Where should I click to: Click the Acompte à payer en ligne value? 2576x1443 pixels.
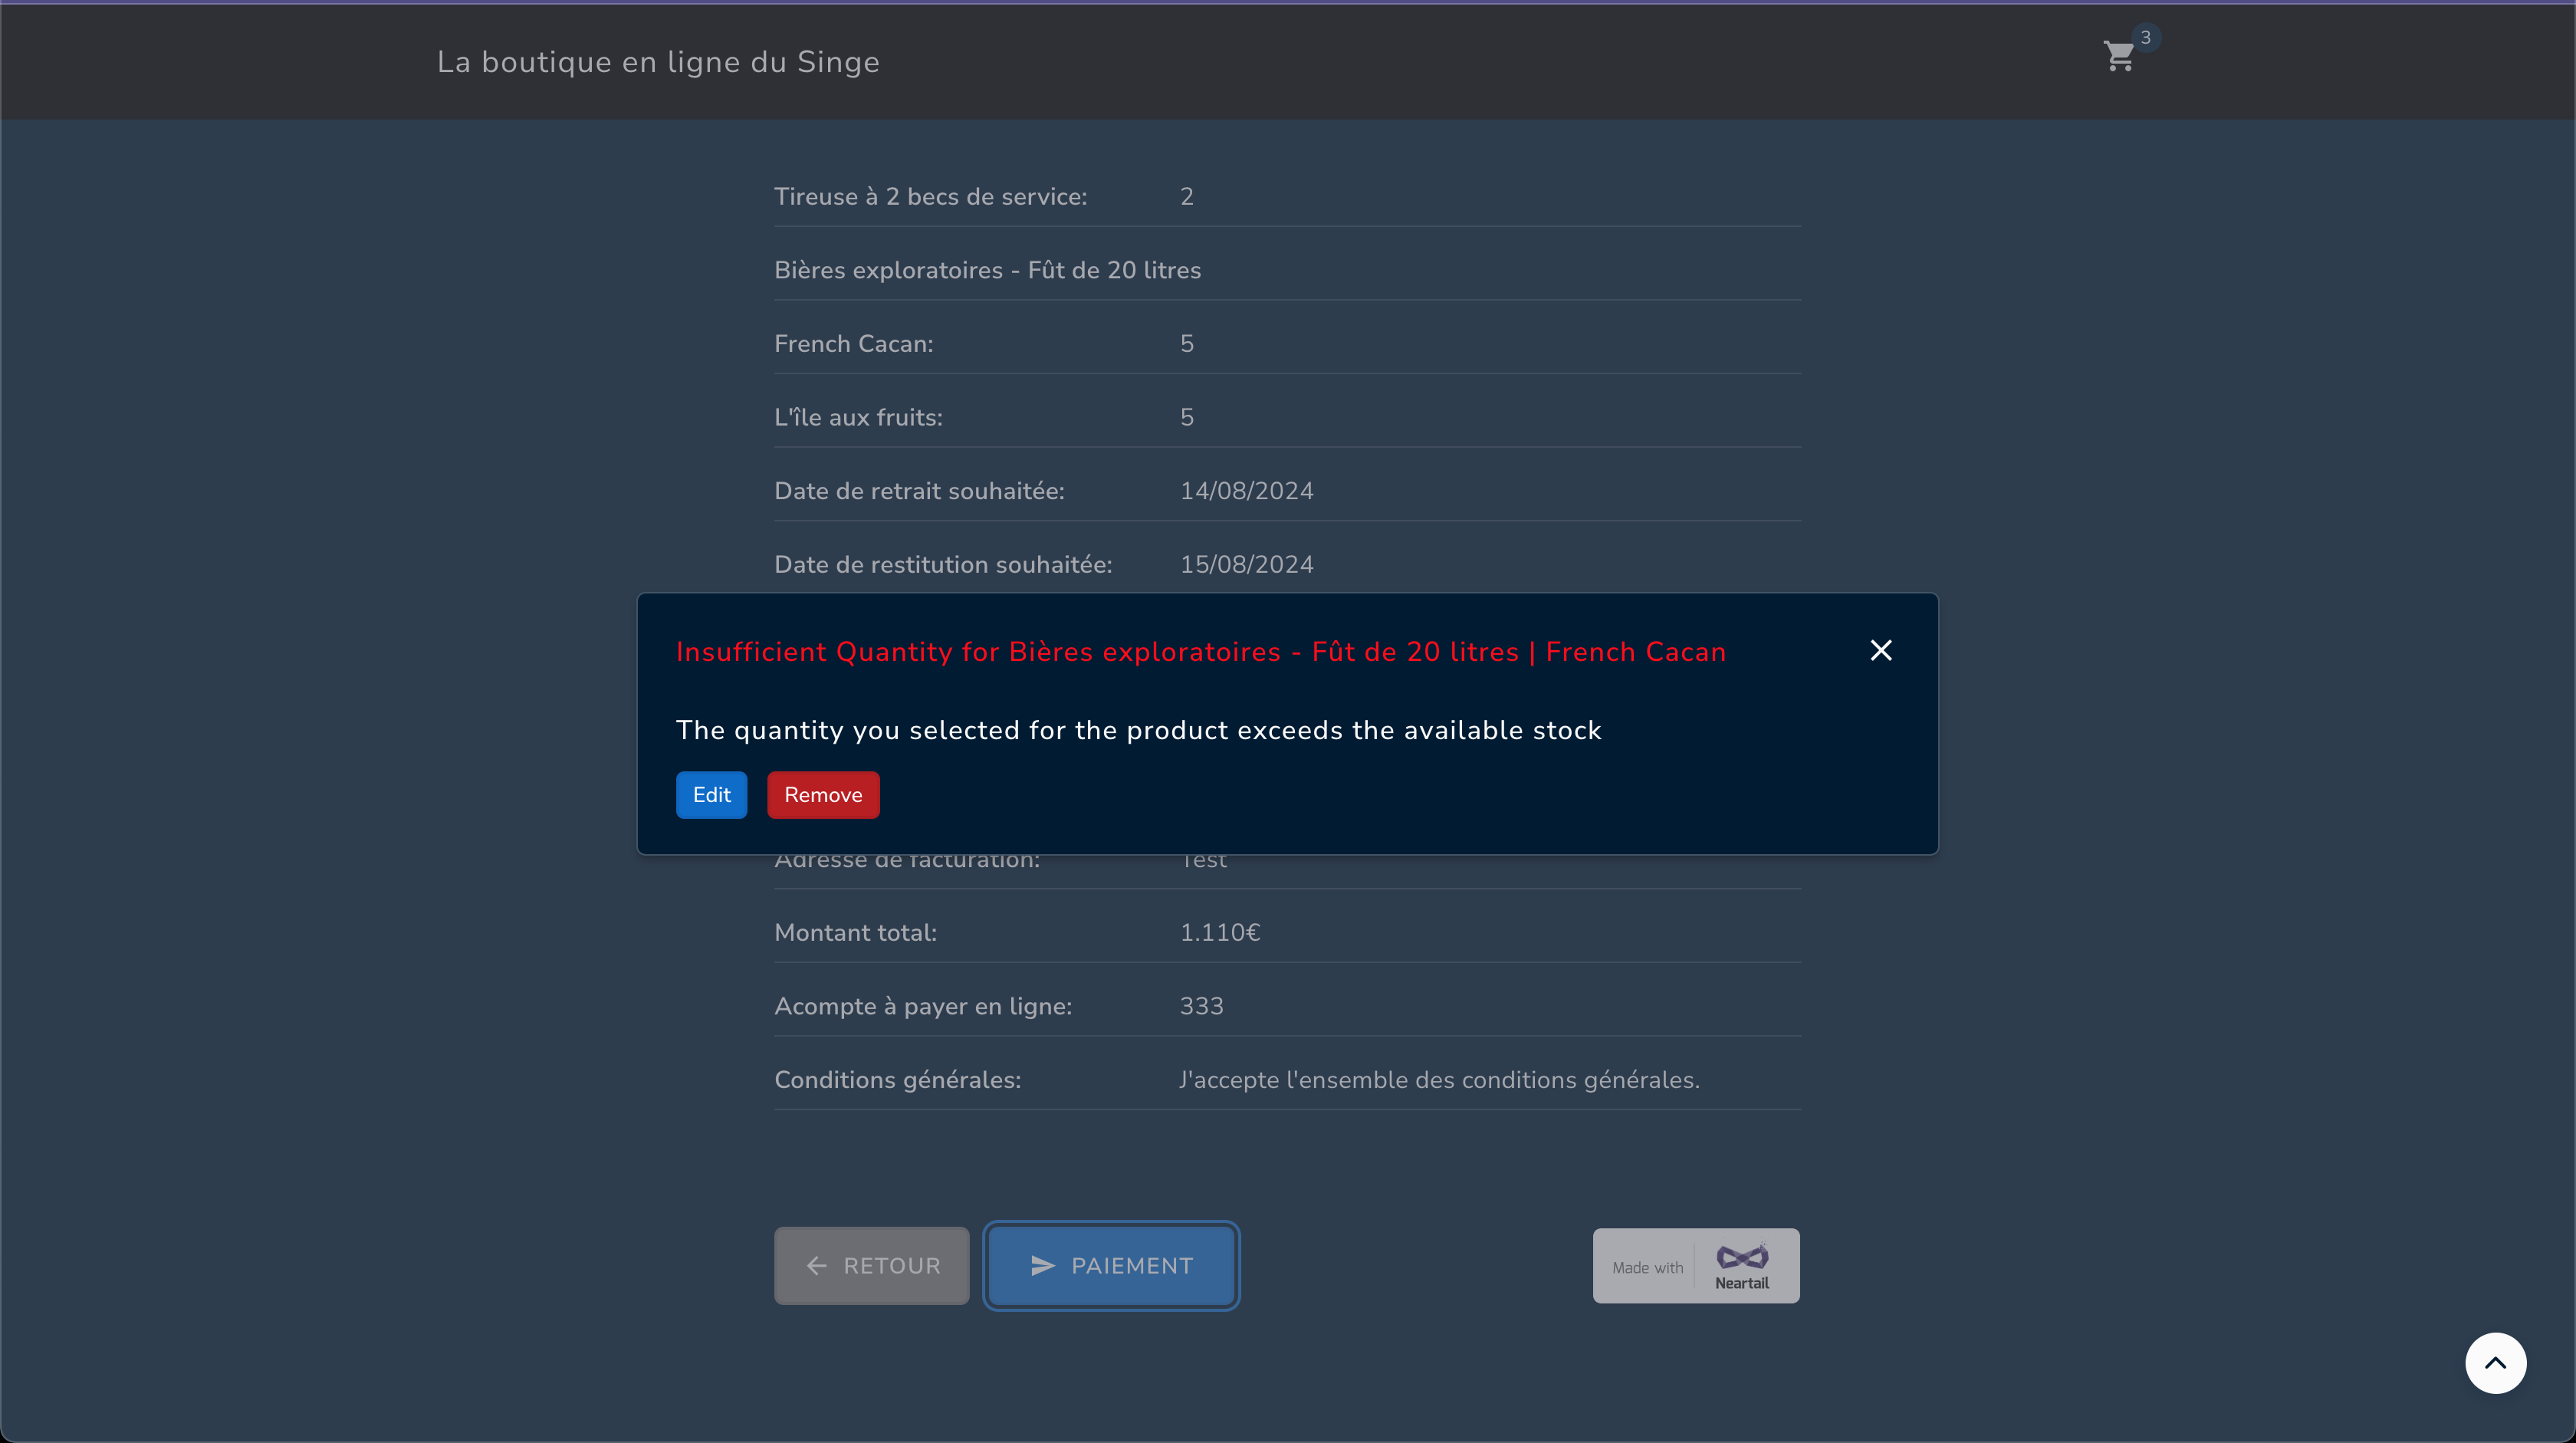click(x=1201, y=1006)
